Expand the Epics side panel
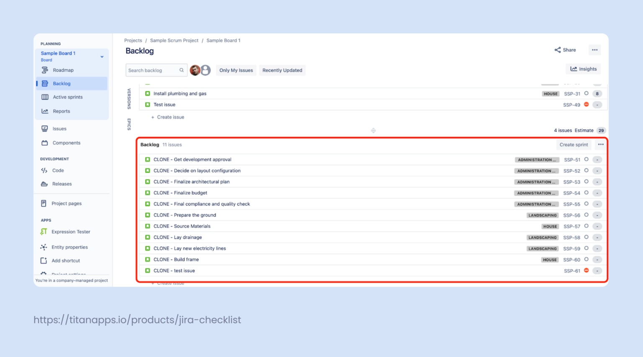 point(129,124)
